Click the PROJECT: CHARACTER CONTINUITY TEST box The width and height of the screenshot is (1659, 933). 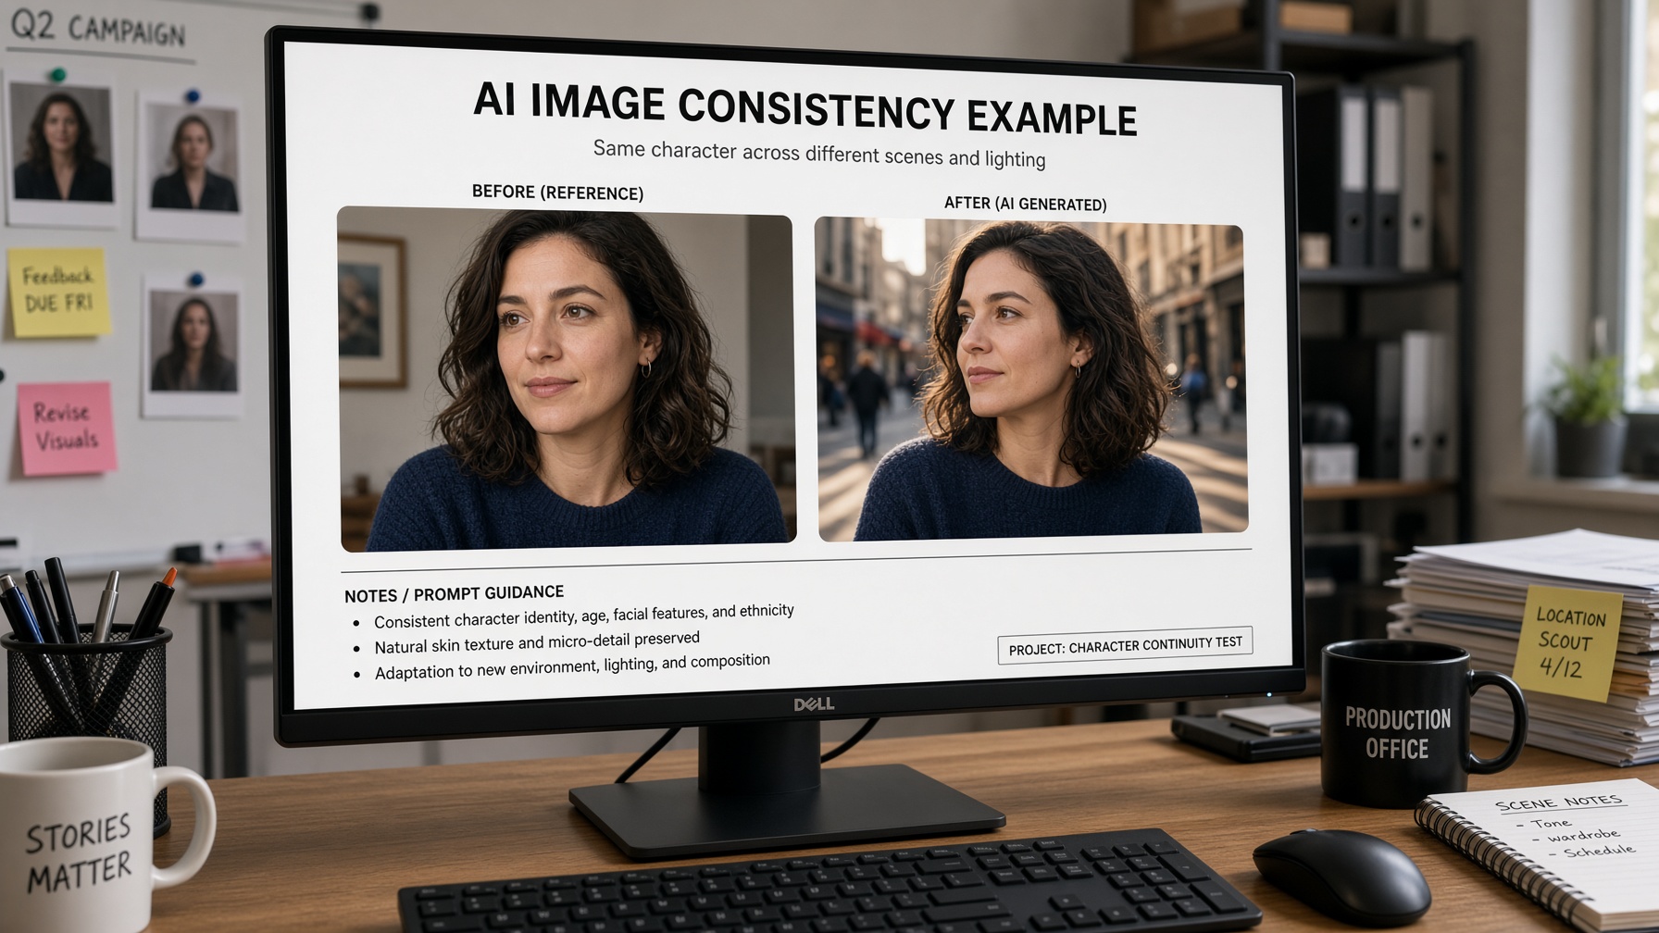click(x=1125, y=645)
